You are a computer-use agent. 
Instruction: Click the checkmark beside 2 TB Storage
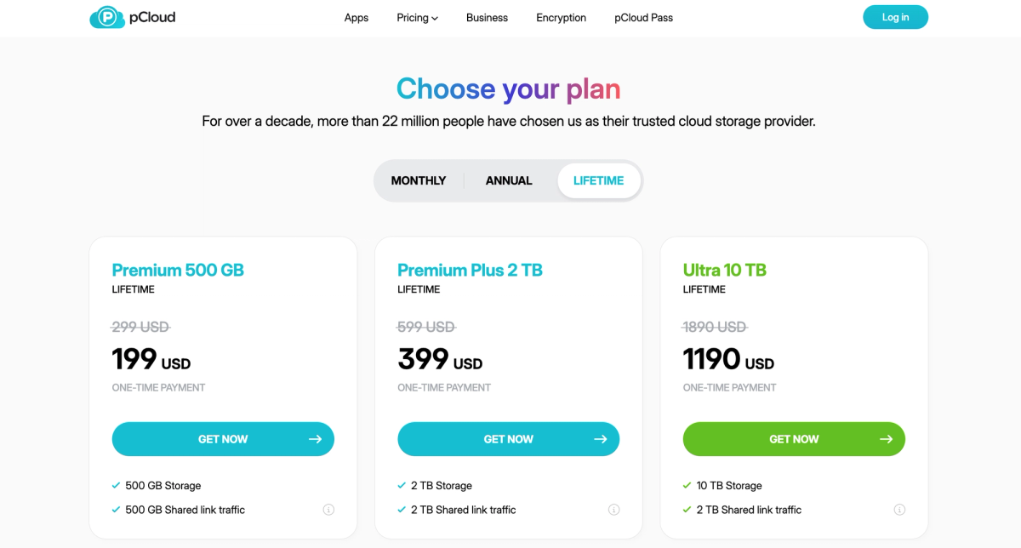(401, 485)
